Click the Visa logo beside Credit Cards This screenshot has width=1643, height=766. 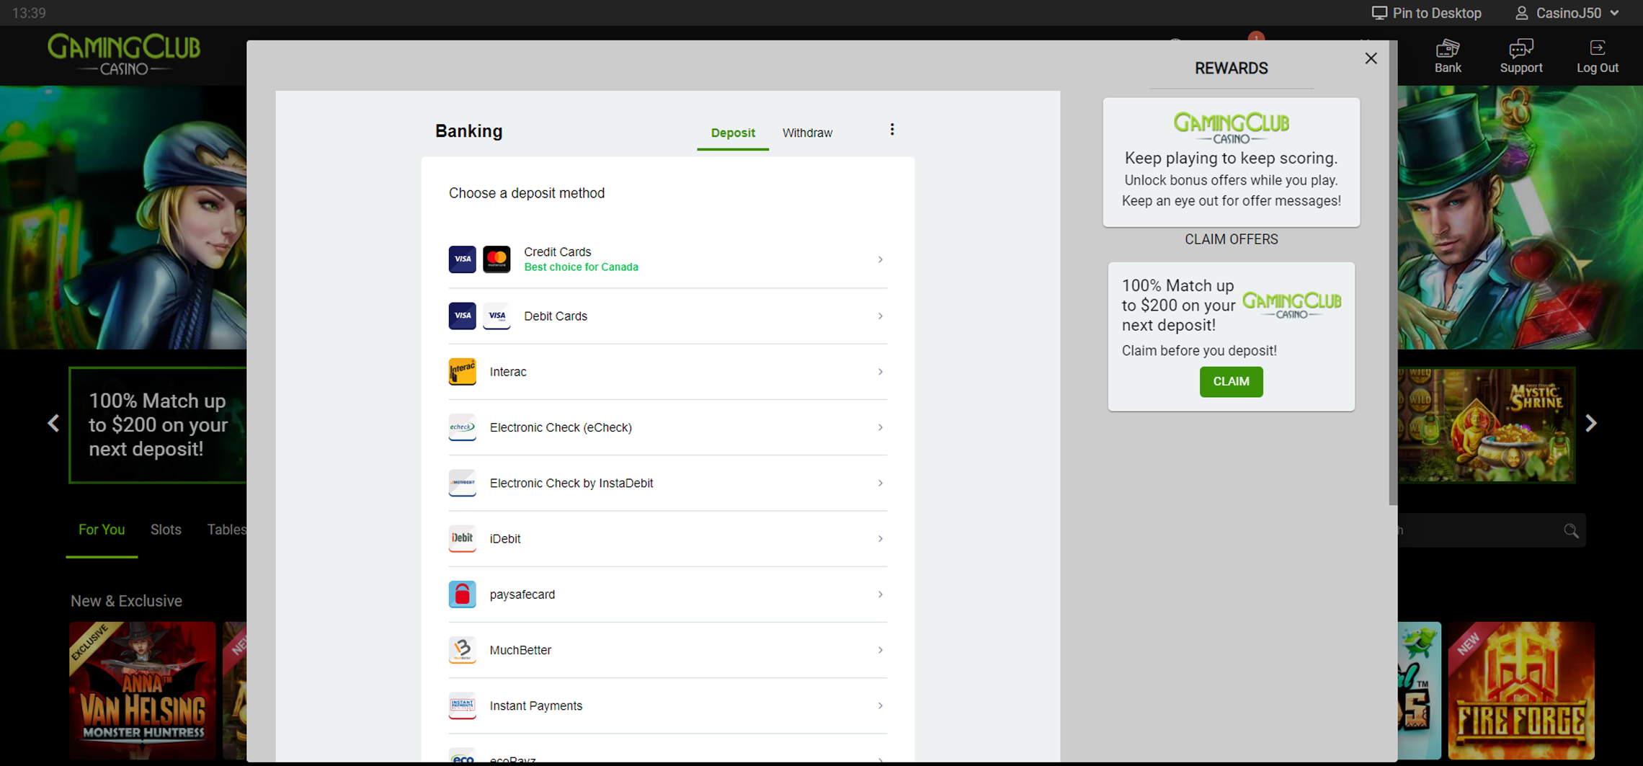pyautogui.click(x=462, y=259)
